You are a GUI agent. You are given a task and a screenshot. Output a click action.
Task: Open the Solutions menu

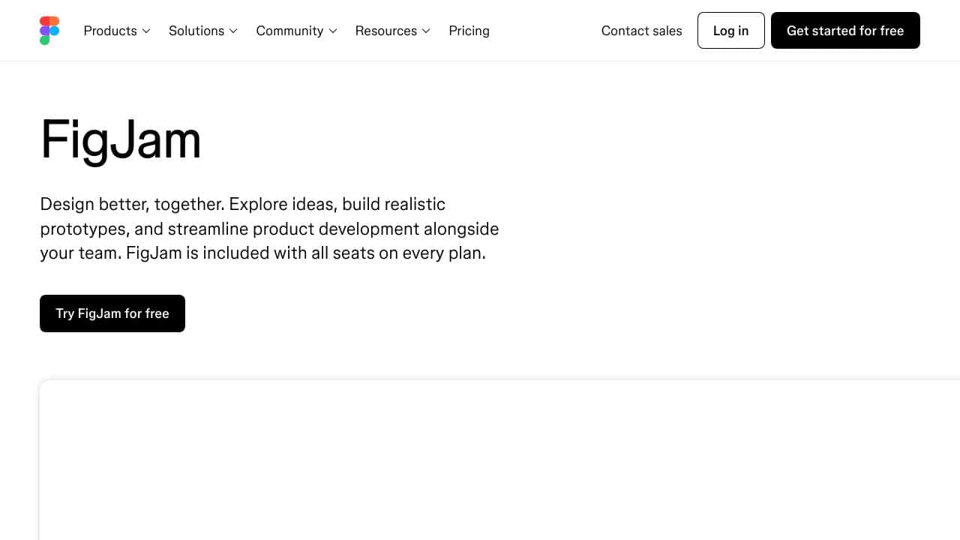(x=203, y=31)
